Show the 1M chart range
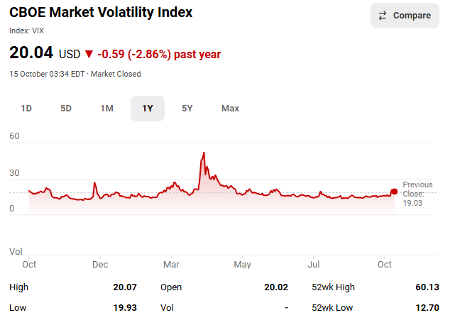Viewport: 450px width, 325px height. (106, 109)
